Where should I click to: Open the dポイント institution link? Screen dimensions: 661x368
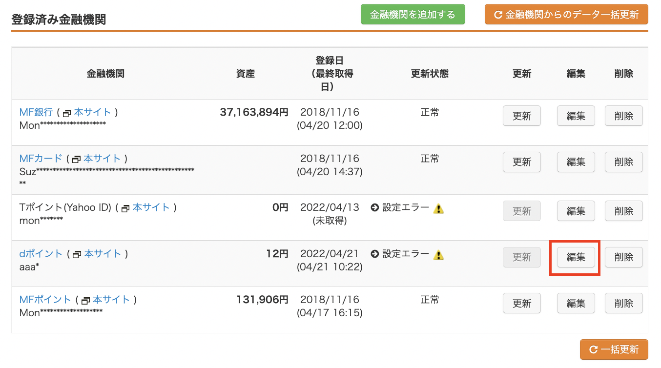[x=41, y=254]
